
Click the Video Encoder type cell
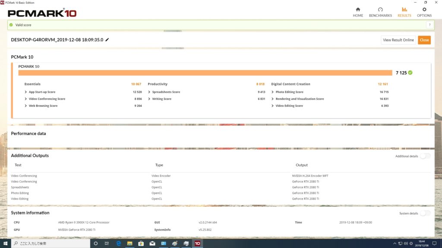click(x=161, y=176)
